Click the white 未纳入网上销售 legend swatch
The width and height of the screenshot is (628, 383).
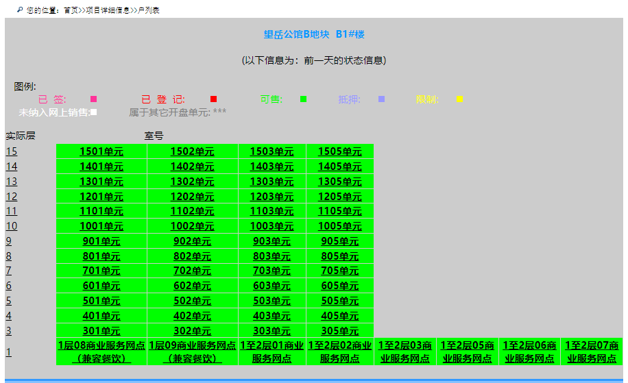pyautogui.click(x=94, y=112)
